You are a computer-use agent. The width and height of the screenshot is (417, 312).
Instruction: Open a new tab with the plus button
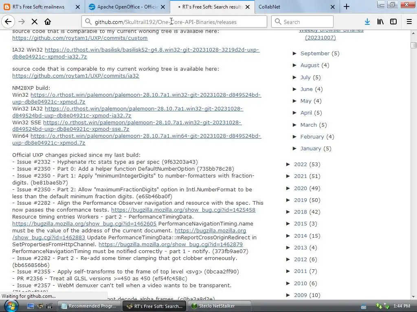347,6
